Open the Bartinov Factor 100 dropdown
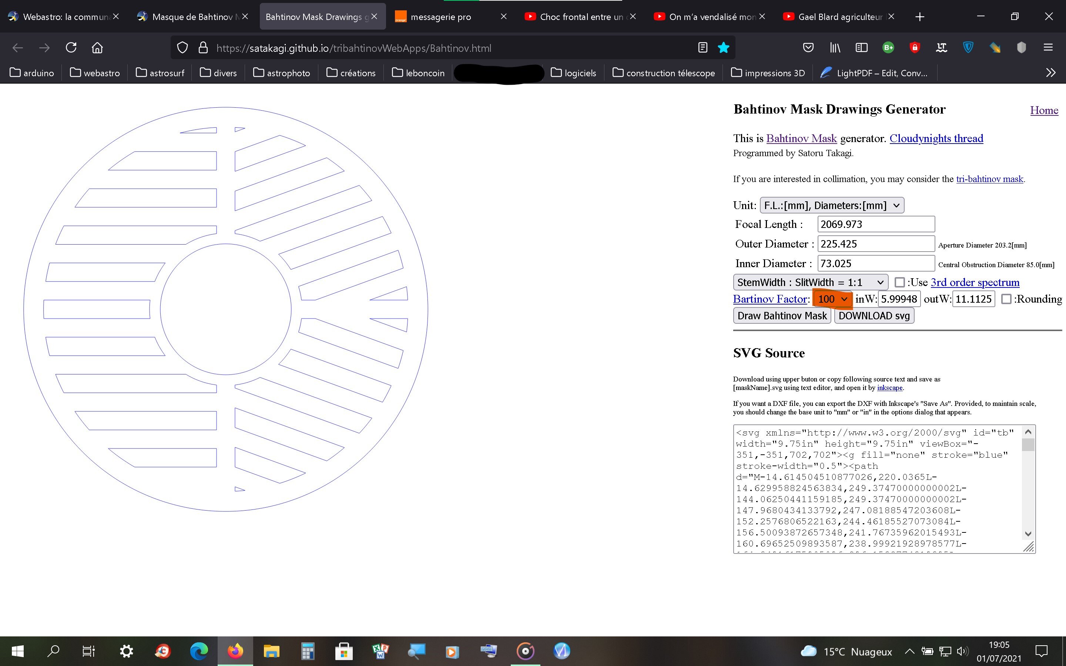 coord(832,299)
